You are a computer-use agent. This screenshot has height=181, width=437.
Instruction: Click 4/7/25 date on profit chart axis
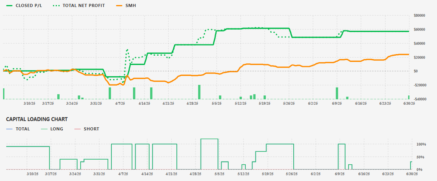click(120, 103)
